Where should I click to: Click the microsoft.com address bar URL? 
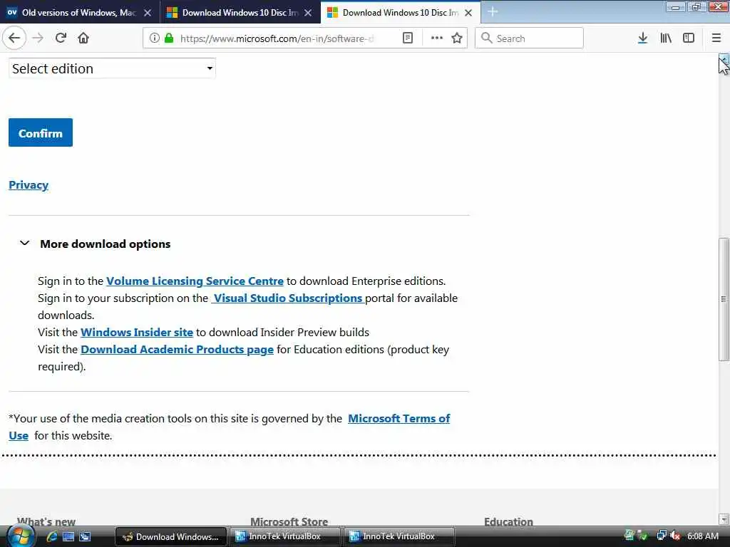pyautogui.click(x=277, y=38)
